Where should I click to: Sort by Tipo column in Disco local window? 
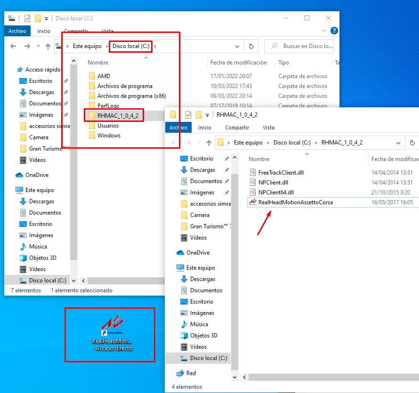(283, 63)
